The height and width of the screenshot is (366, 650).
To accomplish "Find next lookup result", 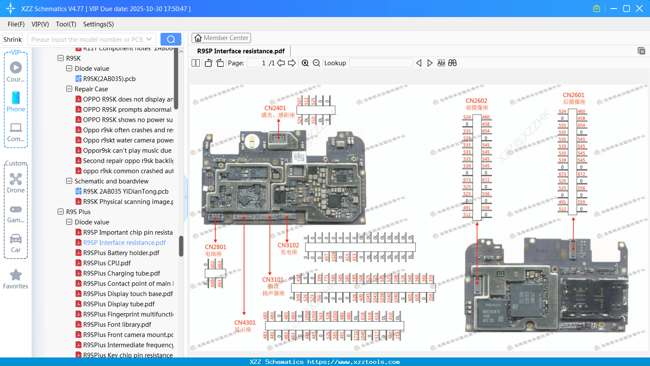I will (430, 63).
